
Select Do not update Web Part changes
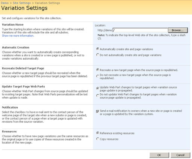coord(97,96)
